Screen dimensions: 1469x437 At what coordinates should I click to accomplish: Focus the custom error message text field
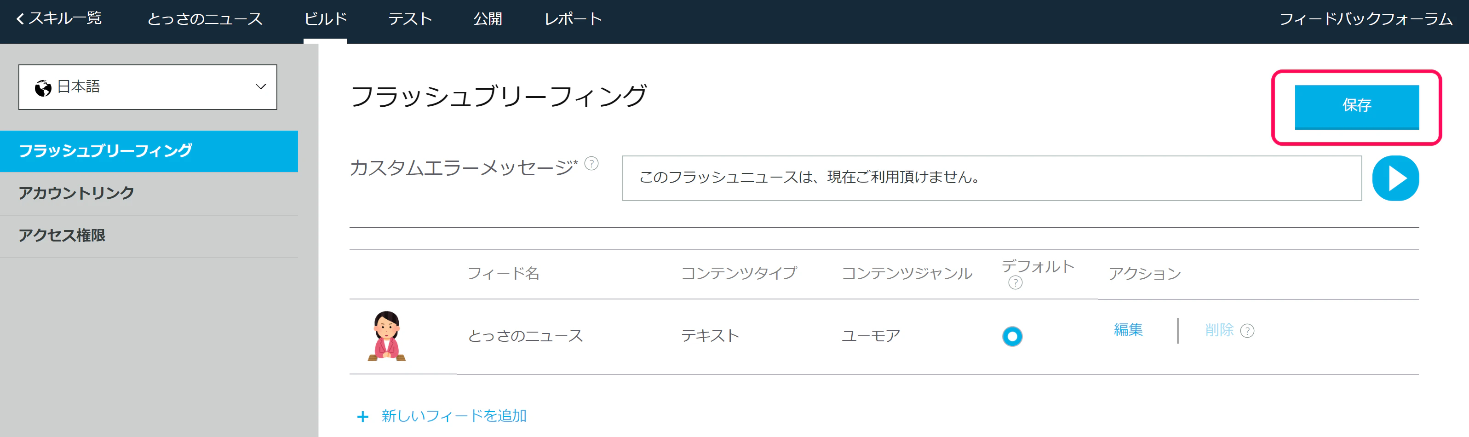click(x=992, y=178)
